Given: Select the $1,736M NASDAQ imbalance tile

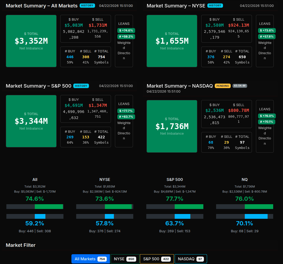Looking at the screenshot, I should click(172, 126).
